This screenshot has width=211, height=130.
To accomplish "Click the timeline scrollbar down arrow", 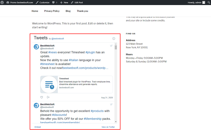I will coord(116,122).
